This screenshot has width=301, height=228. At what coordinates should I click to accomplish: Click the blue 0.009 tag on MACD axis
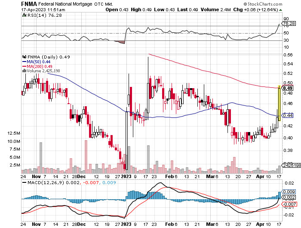289,192
